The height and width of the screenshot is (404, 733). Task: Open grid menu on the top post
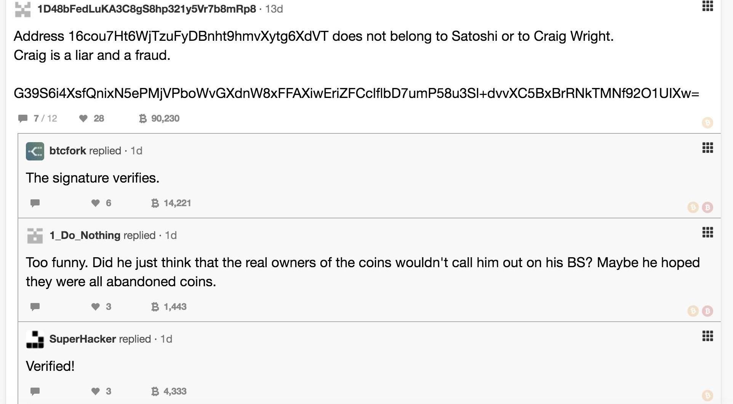[707, 6]
